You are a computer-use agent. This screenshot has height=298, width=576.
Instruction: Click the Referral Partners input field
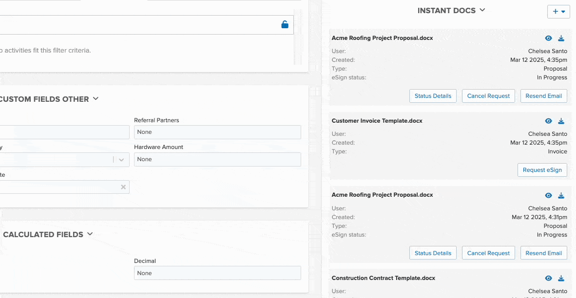click(x=217, y=132)
